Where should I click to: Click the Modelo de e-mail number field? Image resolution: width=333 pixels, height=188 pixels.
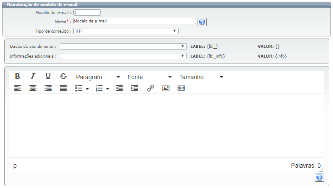tap(87, 13)
